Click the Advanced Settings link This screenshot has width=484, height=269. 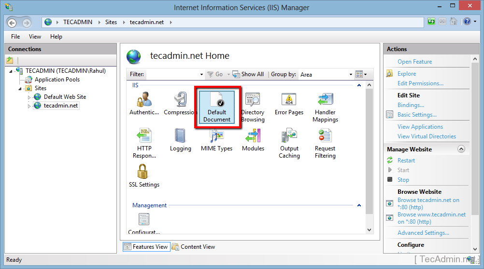(423, 233)
